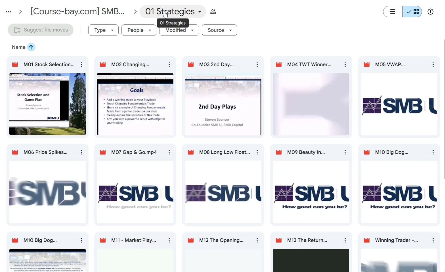The height and width of the screenshot is (272, 445).
Task: Select the thumbnail of M07 Gap & Go.mp4
Action: (135, 192)
